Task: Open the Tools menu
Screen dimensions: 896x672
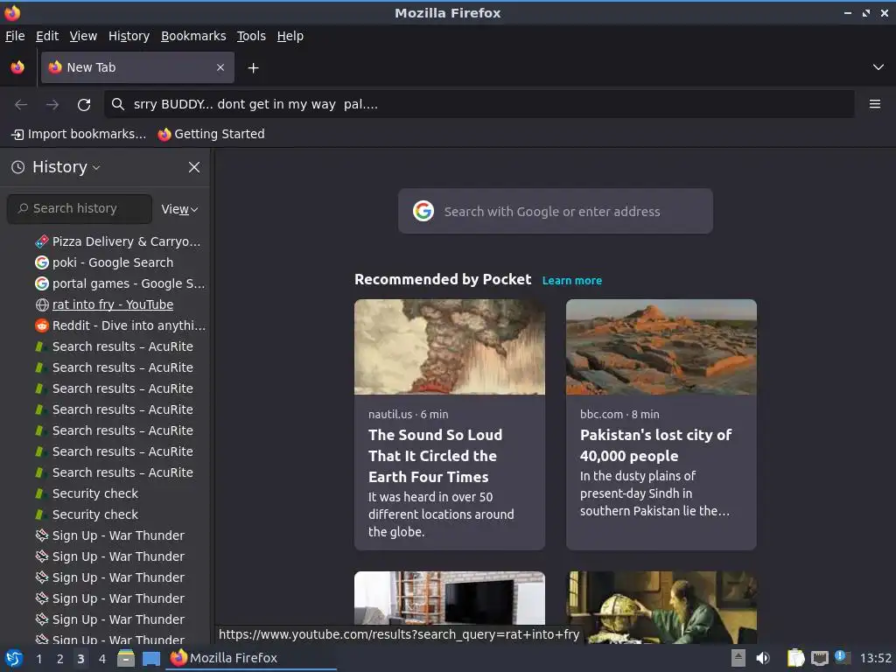Action: click(x=251, y=36)
